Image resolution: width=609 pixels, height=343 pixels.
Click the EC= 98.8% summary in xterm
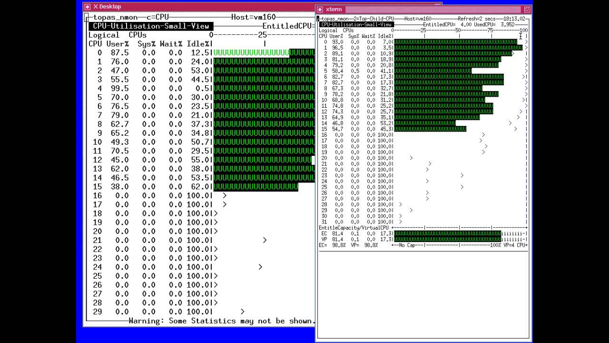[332, 245]
